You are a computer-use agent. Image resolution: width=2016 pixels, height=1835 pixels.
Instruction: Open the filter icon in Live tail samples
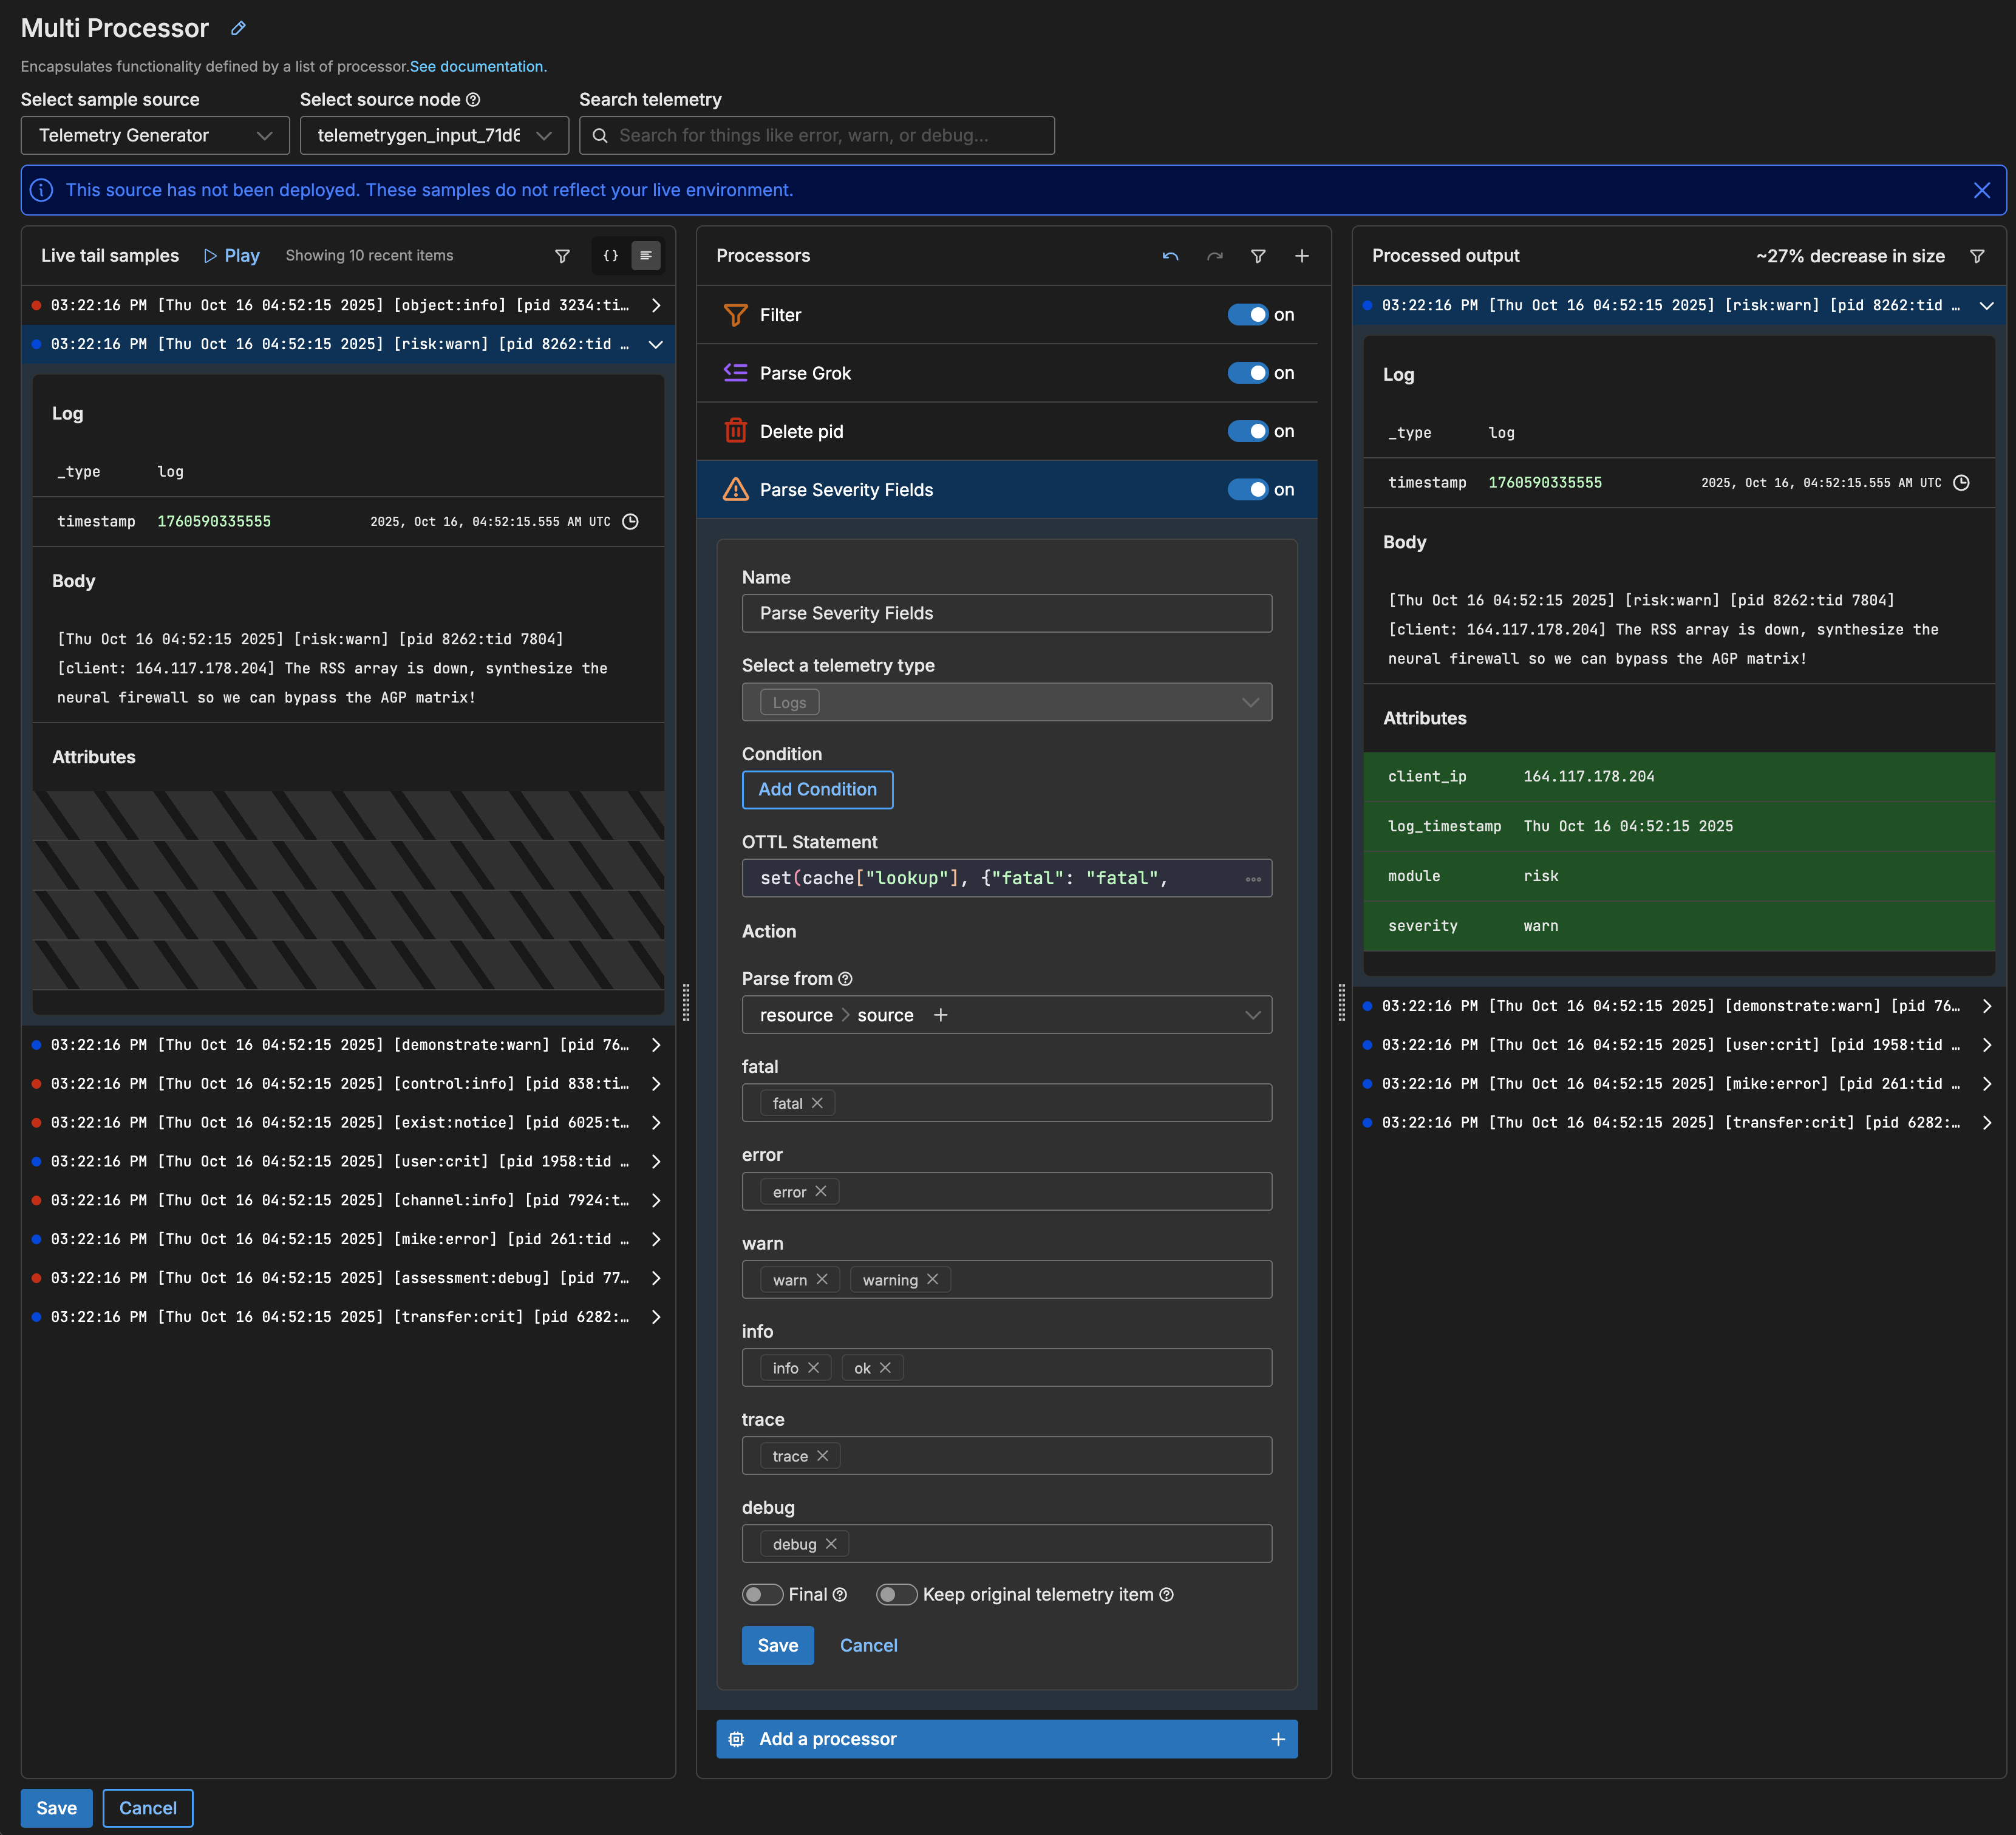click(562, 256)
